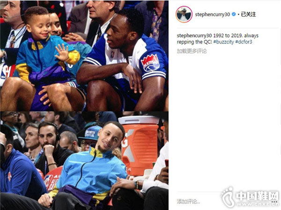Click the foot-shaped watermark logo

tap(228, 197)
